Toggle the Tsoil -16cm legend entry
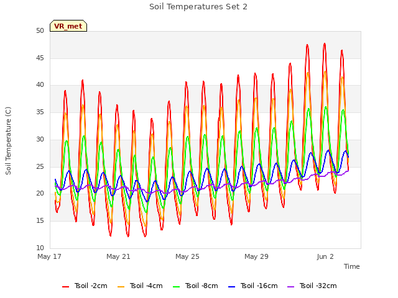Screen dimensions: 398x298 click(253, 286)
